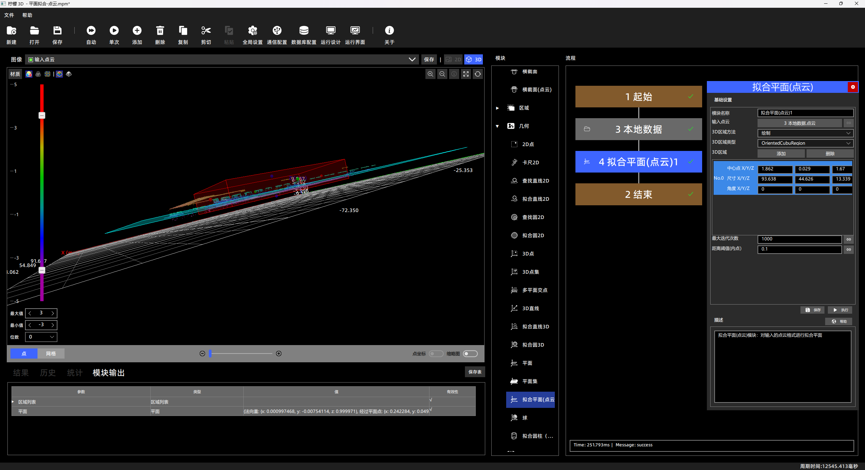
Task: Open a project with the 打开 icon
Action: click(34, 31)
